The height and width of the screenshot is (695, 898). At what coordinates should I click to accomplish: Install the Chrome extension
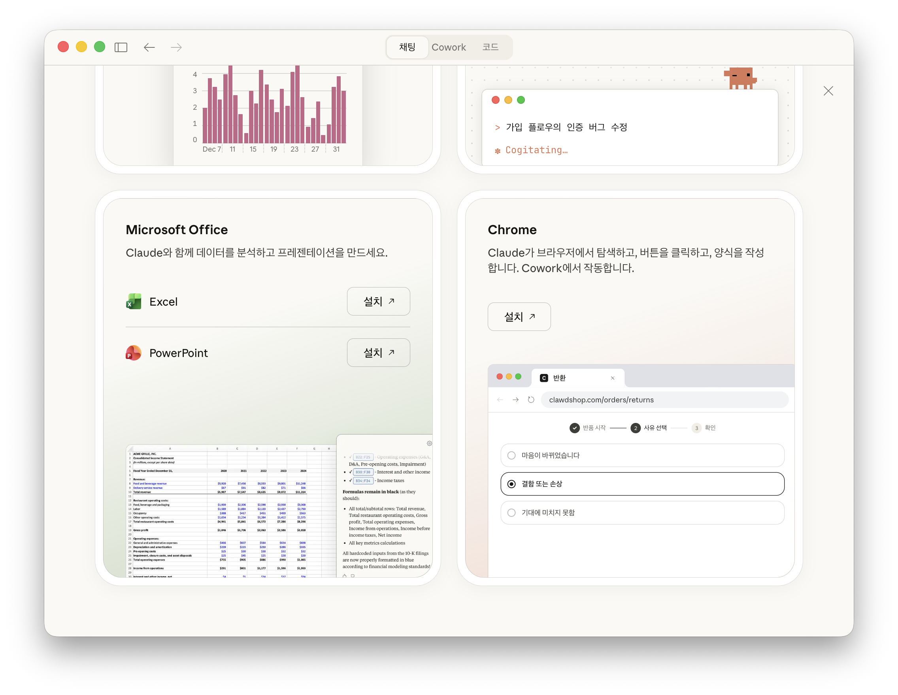click(x=519, y=317)
